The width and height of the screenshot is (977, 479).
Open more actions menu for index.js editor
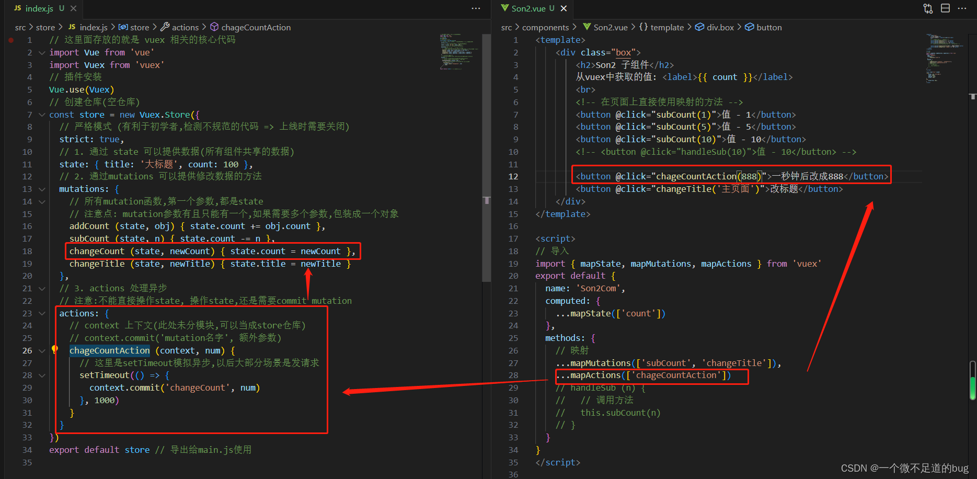476,8
